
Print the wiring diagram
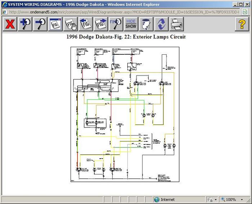coord(176,24)
